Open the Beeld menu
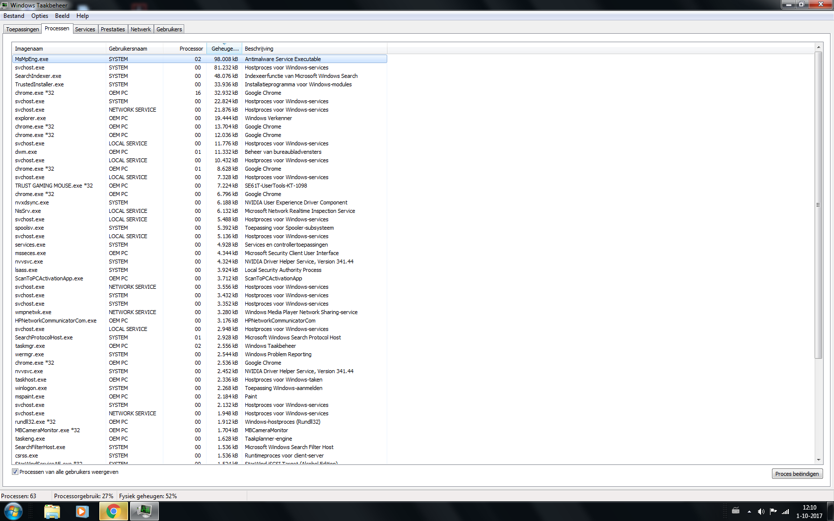 tap(62, 16)
